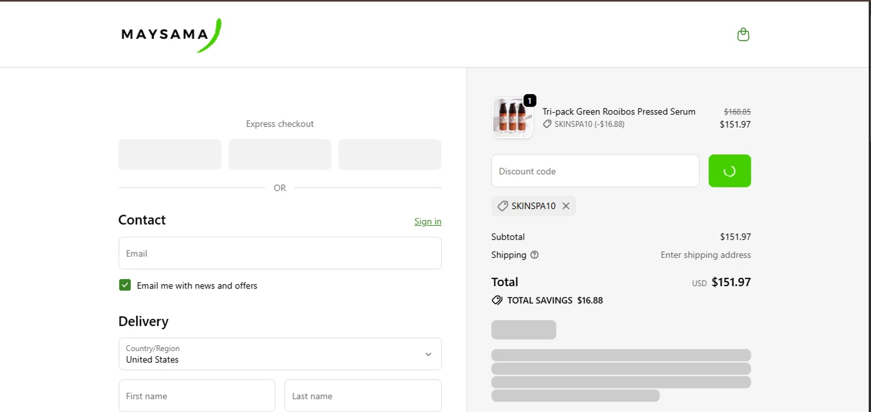Click the Shipping help question mark icon
The width and height of the screenshot is (871, 412).
click(534, 255)
